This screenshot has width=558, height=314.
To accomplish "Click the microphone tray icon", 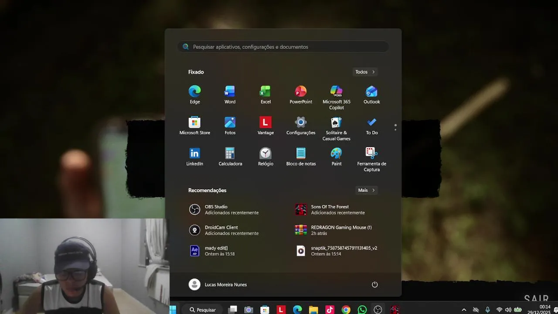I will 487,310.
